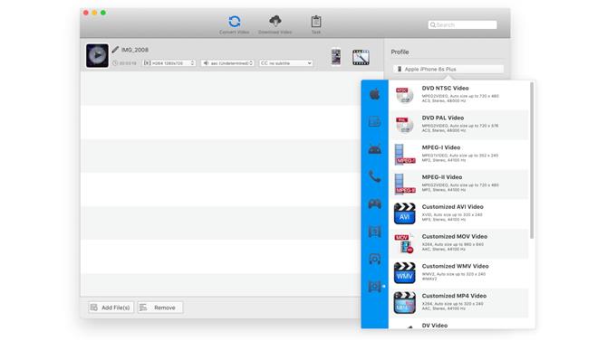Image resolution: width=607 pixels, height=341 pixels.
Task: Select the customized video category with dot
Action: click(x=374, y=287)
